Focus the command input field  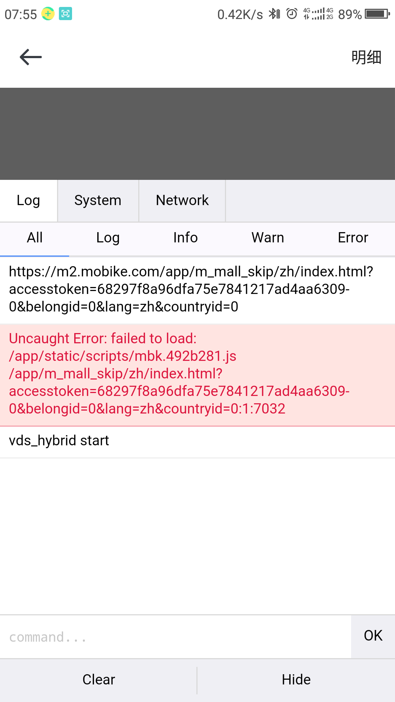click(x=176, y=637)
